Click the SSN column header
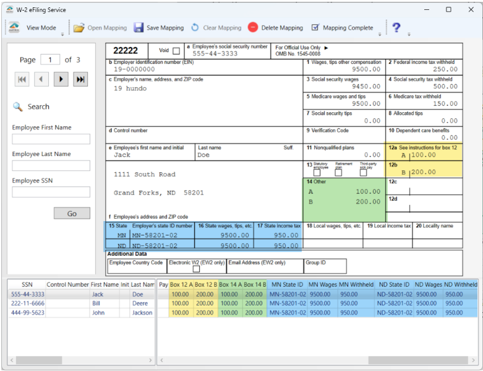483x371 pixels. [x=27, y=284]
